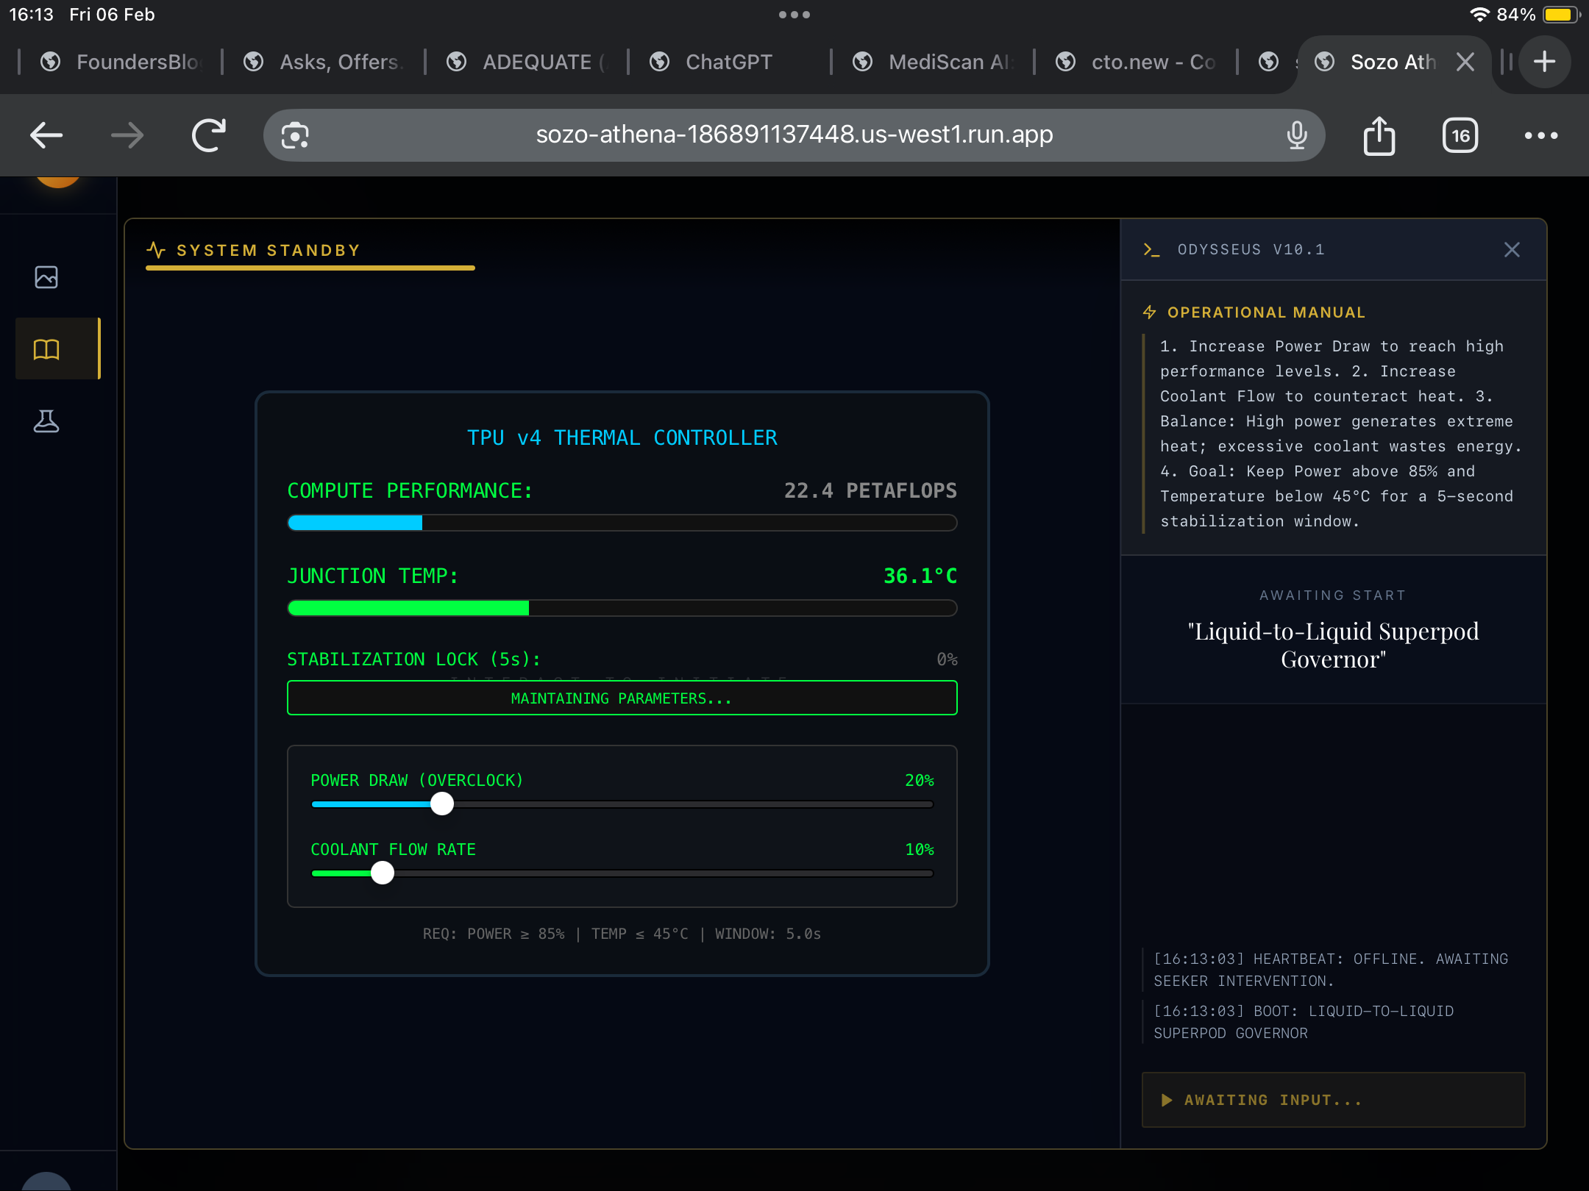Screen dimensions: 1589x1191
Task: Switch to the ChatGPT tab
Action: pos(728,62)
